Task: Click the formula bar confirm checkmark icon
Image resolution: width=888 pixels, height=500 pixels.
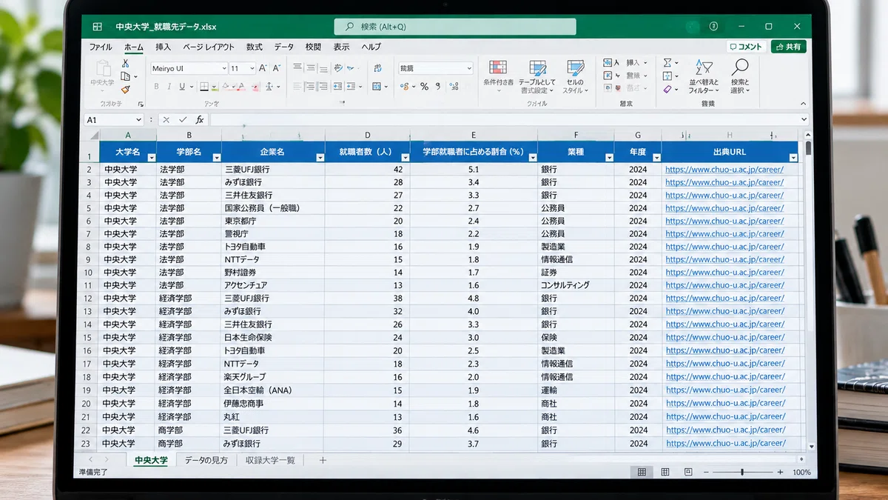Action: (x=182, y=119)
